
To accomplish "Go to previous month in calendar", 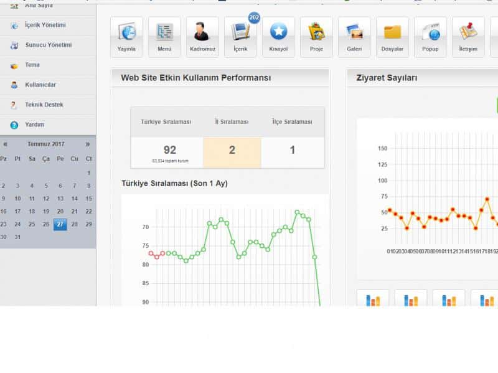I will (x=6, y=144).
